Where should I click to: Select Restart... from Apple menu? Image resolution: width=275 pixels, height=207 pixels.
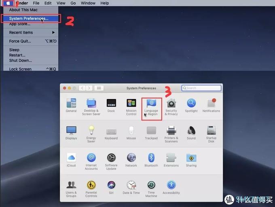click(x=31, y=55)
